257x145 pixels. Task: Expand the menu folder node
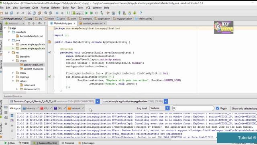pos(13,72)
